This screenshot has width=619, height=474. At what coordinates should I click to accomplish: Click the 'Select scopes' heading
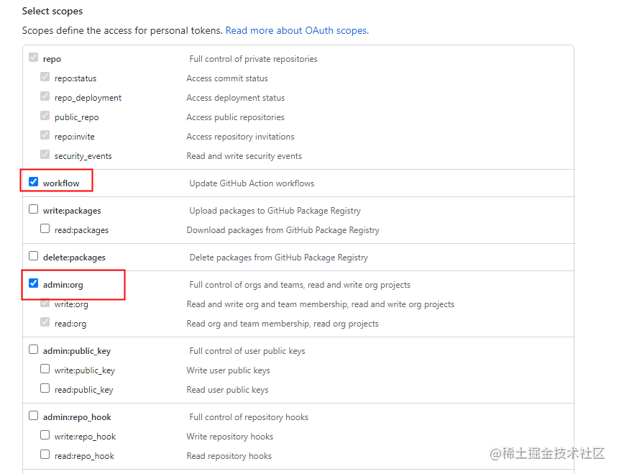pos(52,11)
